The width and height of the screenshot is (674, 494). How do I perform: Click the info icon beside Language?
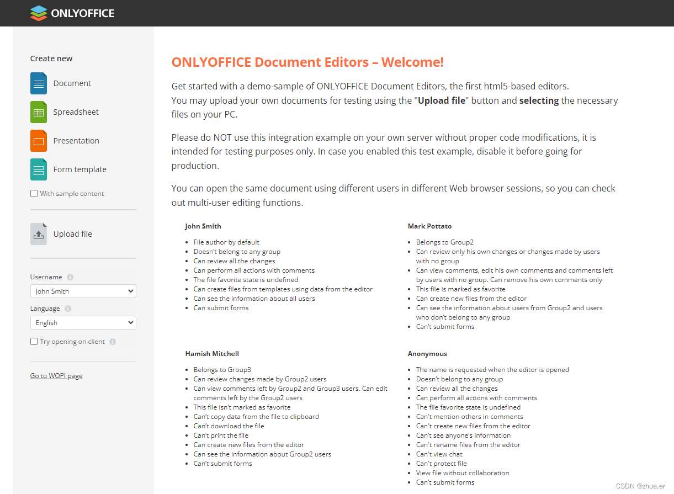(68, 309)
